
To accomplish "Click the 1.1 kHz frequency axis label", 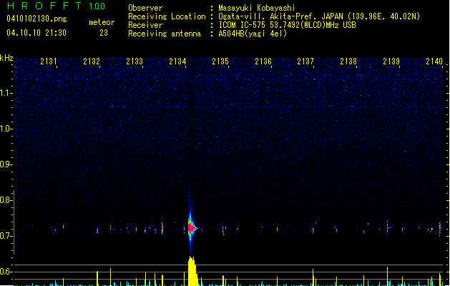I will (x=6, y=93).
